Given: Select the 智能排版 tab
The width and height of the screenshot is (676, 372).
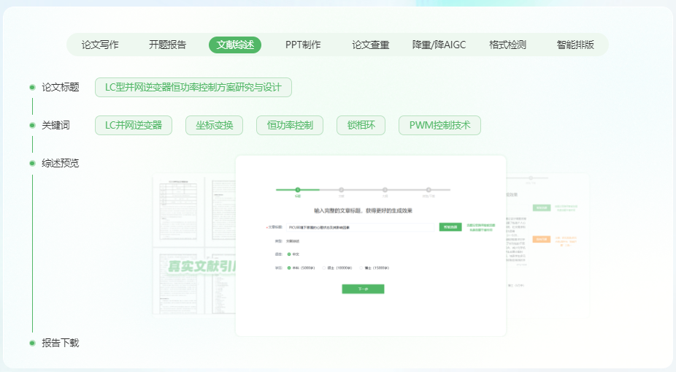Looking at the screenshot, I should [x=575, y=45].
